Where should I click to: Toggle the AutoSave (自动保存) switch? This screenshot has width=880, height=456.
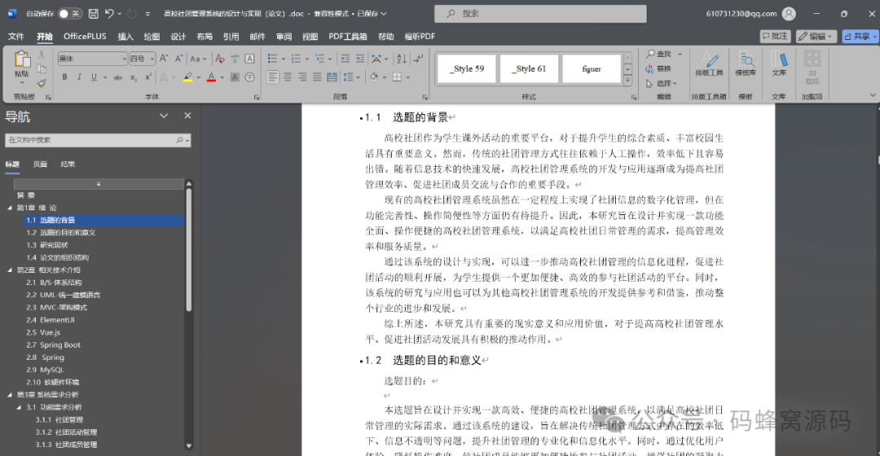click(68, 14)
